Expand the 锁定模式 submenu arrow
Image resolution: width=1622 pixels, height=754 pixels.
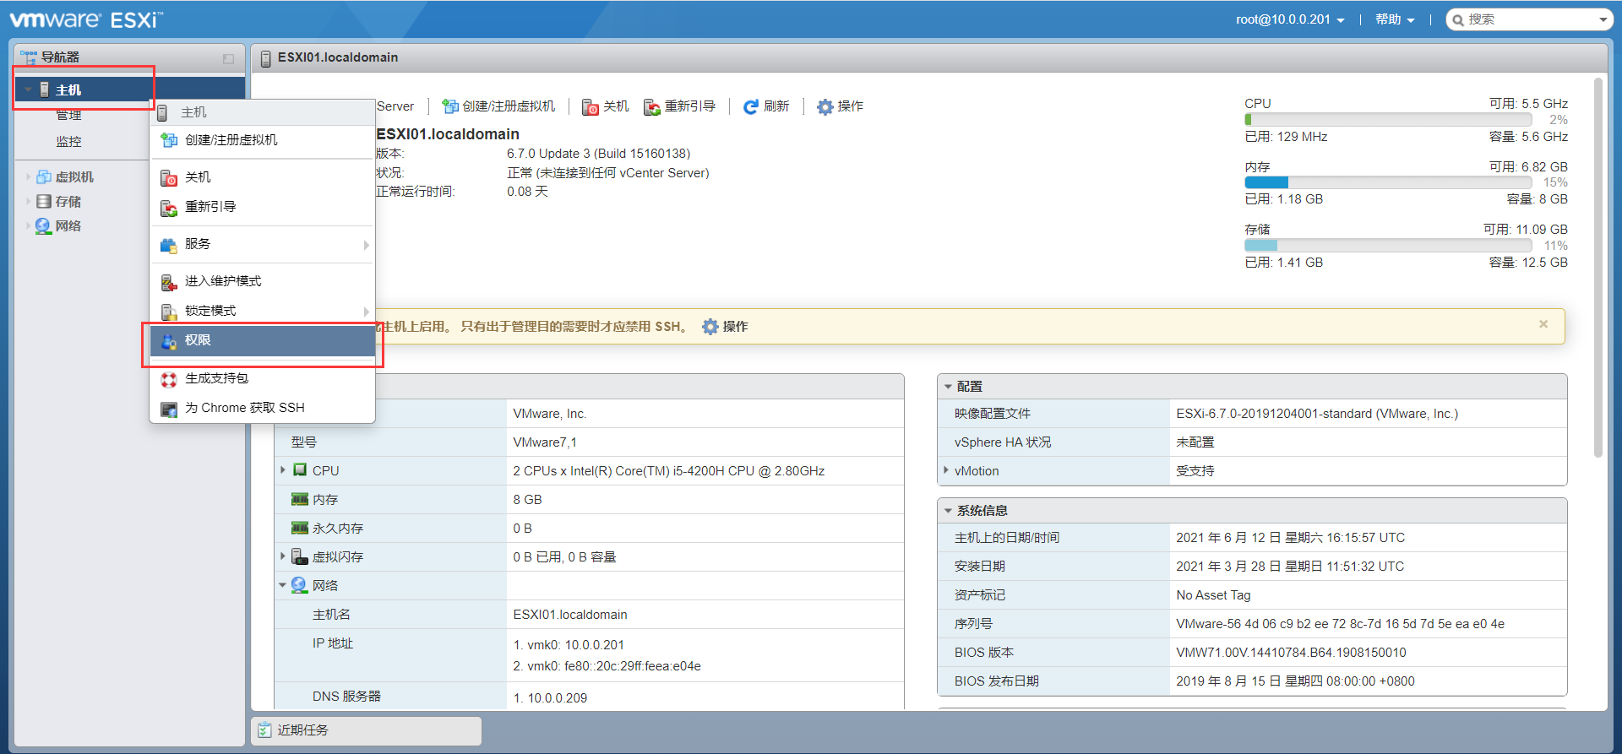point(366,312)
